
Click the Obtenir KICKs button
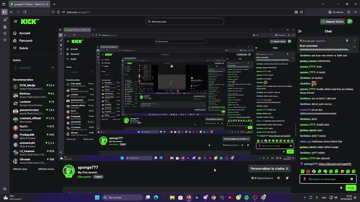coord(332,22)
